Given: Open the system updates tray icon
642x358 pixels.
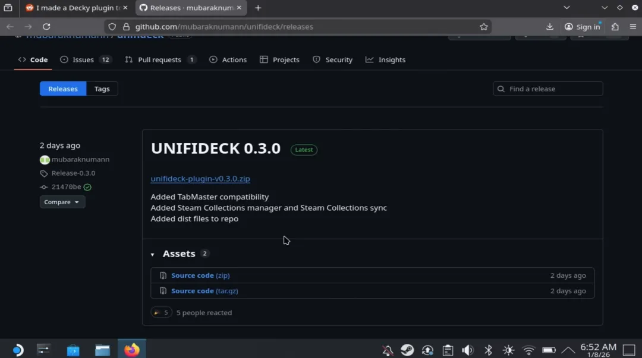Looking at the screenshot, I should click(x=427, y=350).
